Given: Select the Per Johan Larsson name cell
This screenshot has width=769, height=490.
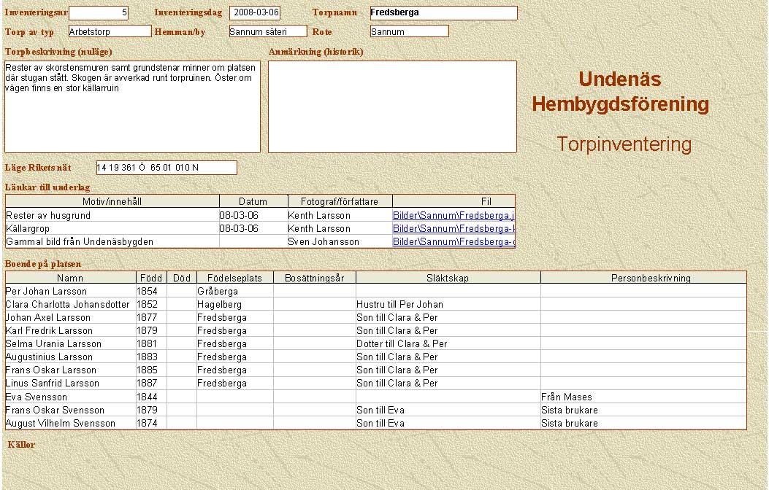Looking at the screenshot, I should tap(70, 292).
